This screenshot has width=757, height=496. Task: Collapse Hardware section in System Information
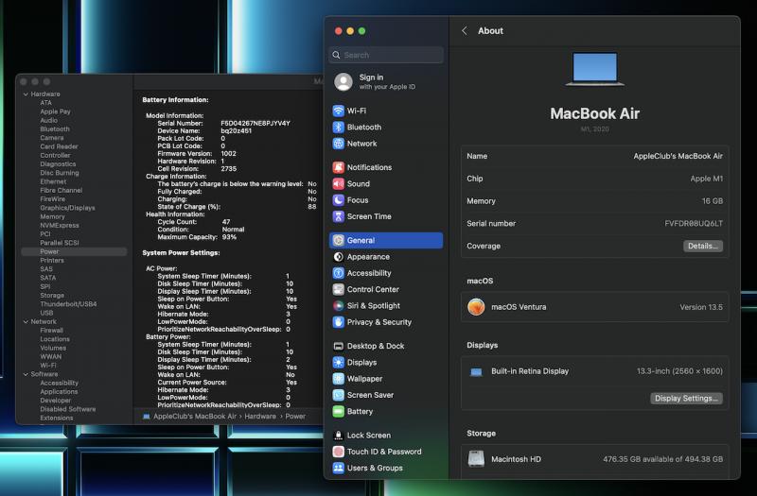[26, 94]
